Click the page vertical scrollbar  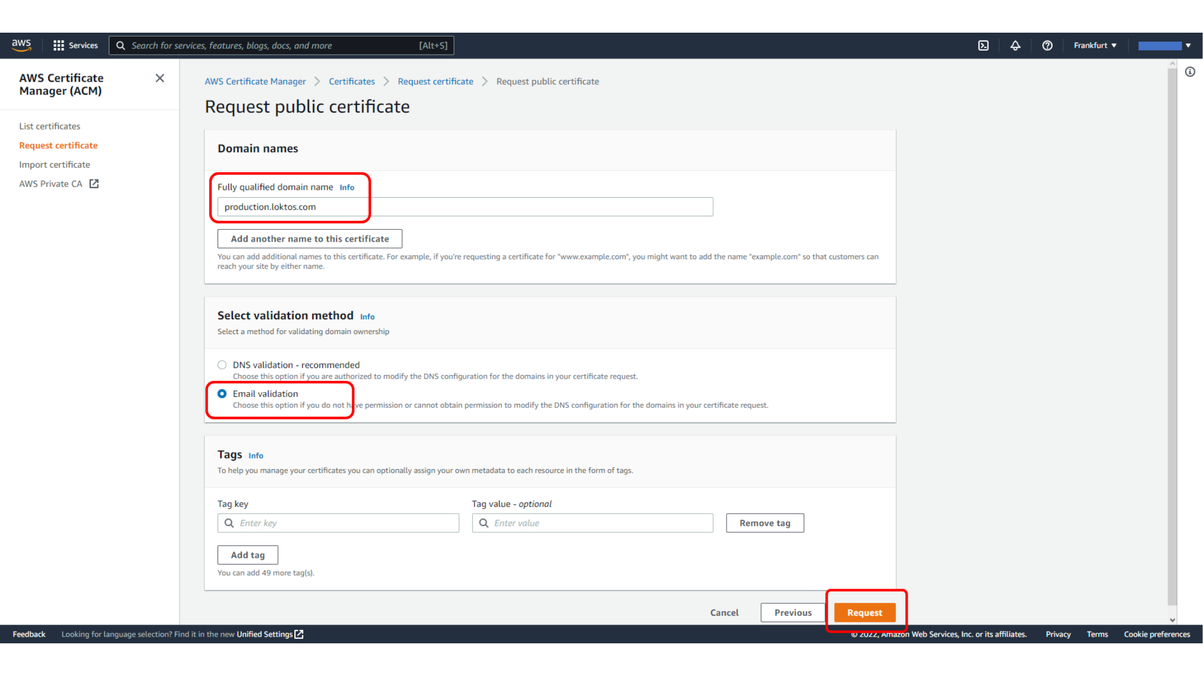1172,338
